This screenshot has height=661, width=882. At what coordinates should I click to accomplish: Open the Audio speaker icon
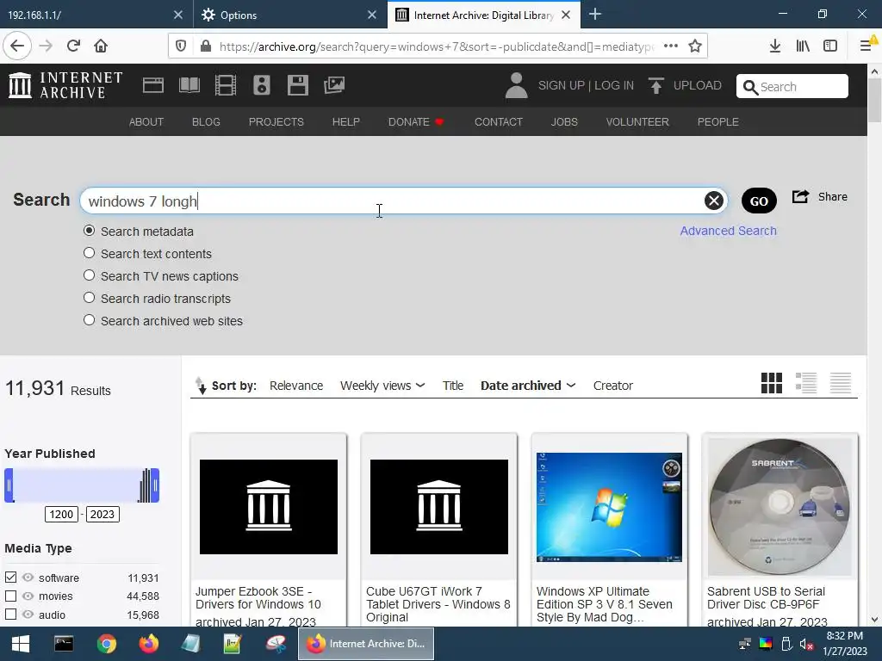262,85
